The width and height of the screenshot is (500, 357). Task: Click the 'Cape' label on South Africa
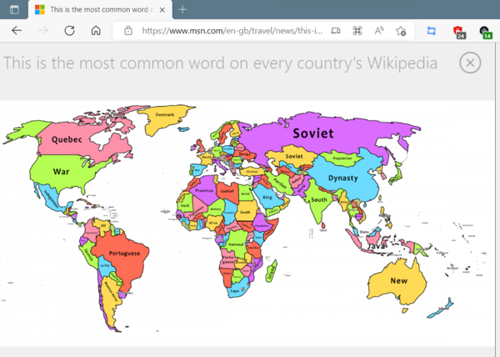coord(234,291)
